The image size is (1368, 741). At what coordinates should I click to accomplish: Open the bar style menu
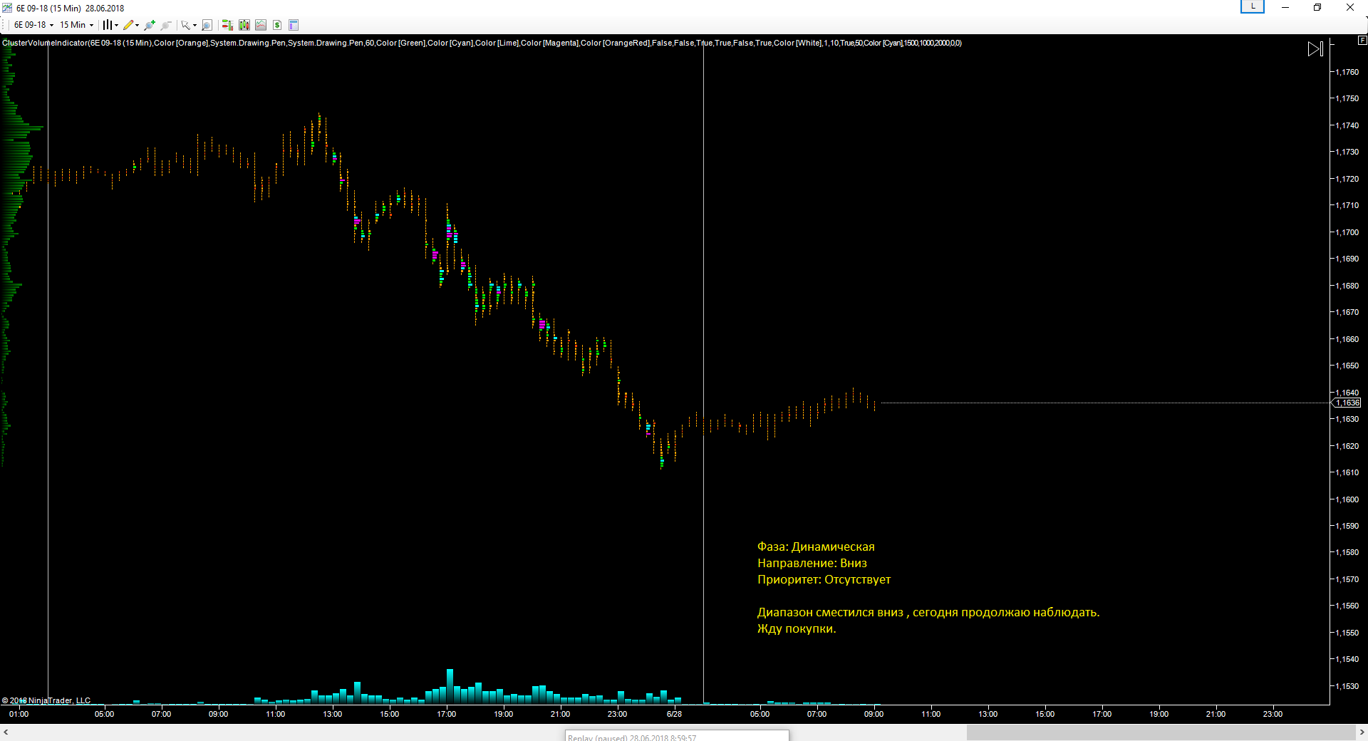[110, 25]
